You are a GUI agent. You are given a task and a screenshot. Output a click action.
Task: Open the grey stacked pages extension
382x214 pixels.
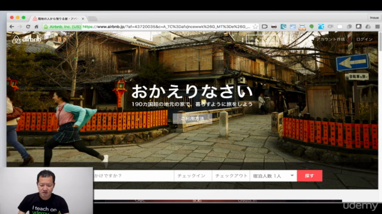pyautogui.click(x=349, y=27)
